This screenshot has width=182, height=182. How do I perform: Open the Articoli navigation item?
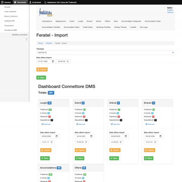click(99, 21)
